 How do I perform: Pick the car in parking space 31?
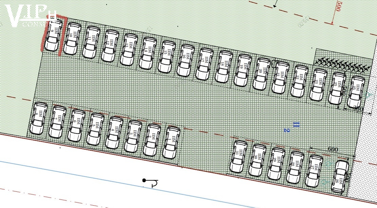pos(239,156)
